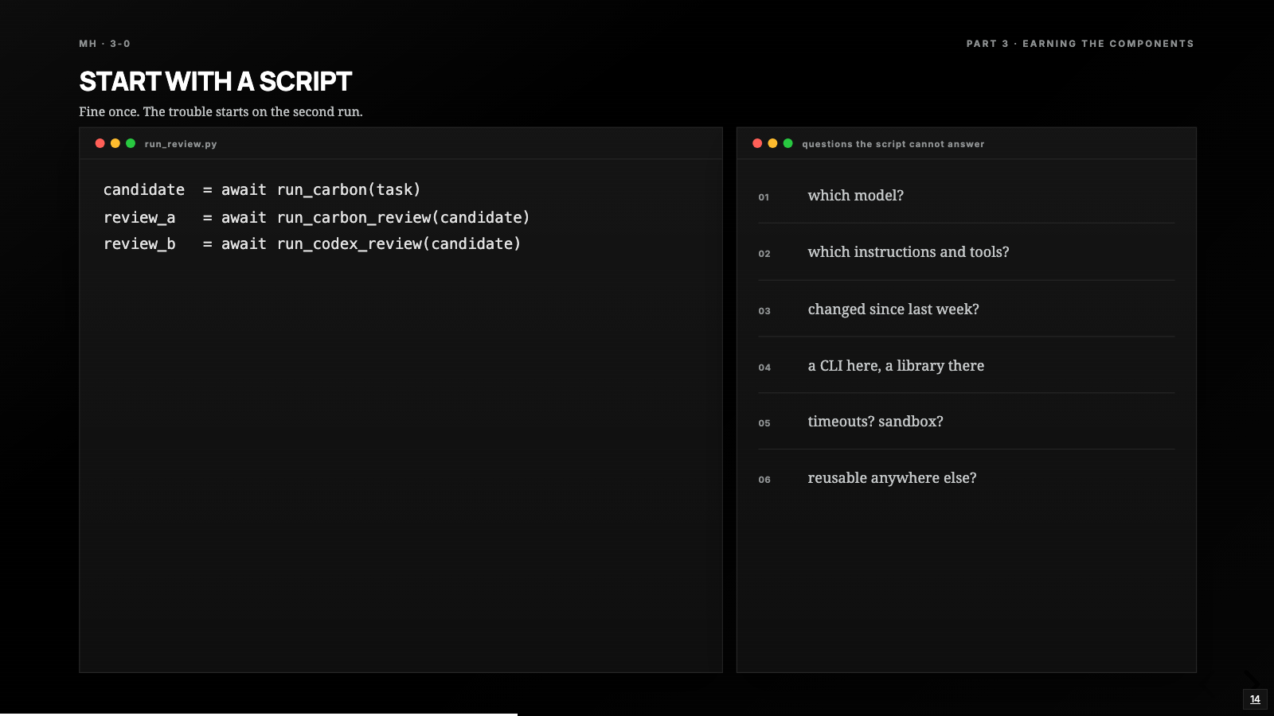This screenshot has width=1274, height=716.
Task: Click the number 03 in the list
Action: pyautogui.click(x=764, y=311)
